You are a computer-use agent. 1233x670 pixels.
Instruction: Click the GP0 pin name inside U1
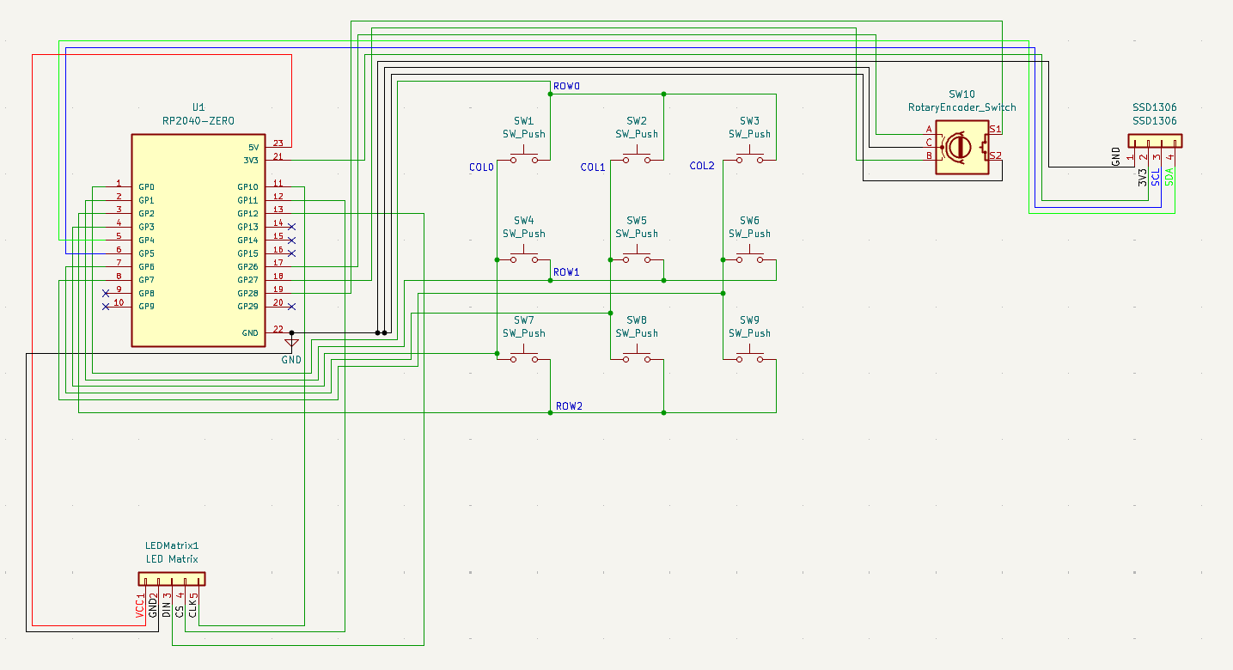coord(146,187)
